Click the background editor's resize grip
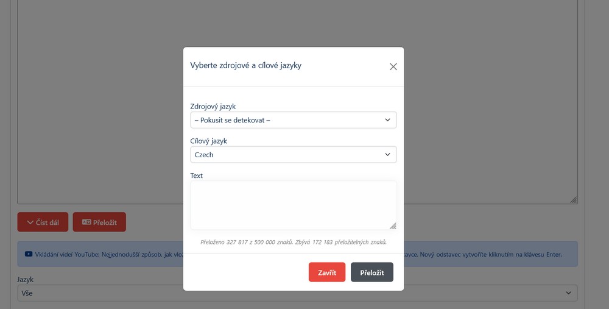Image resolution: width=609 pixels, height=309 pixels. click(573, 199)
